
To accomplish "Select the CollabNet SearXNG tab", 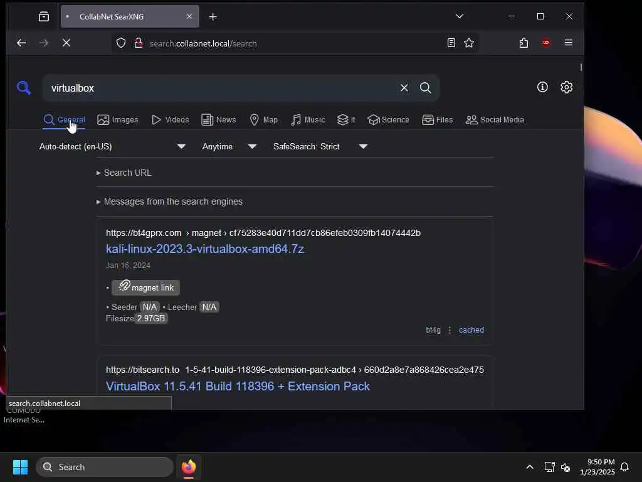I will click(130, 16).
